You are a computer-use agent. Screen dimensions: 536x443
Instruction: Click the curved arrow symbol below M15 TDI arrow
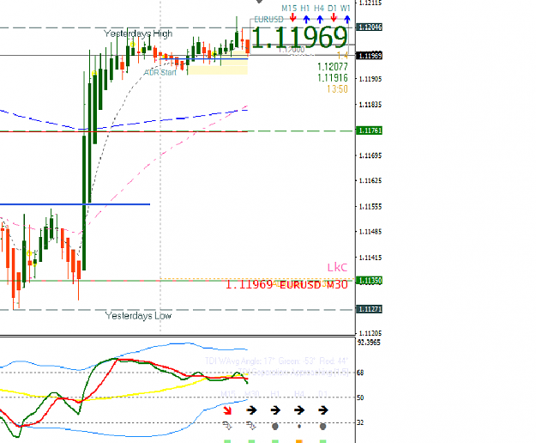227,426
